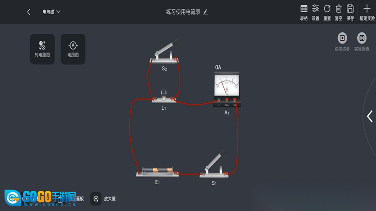The image size is (376, 211).
Task: Open the 表格 table tool
Action: tap(304, 13)
